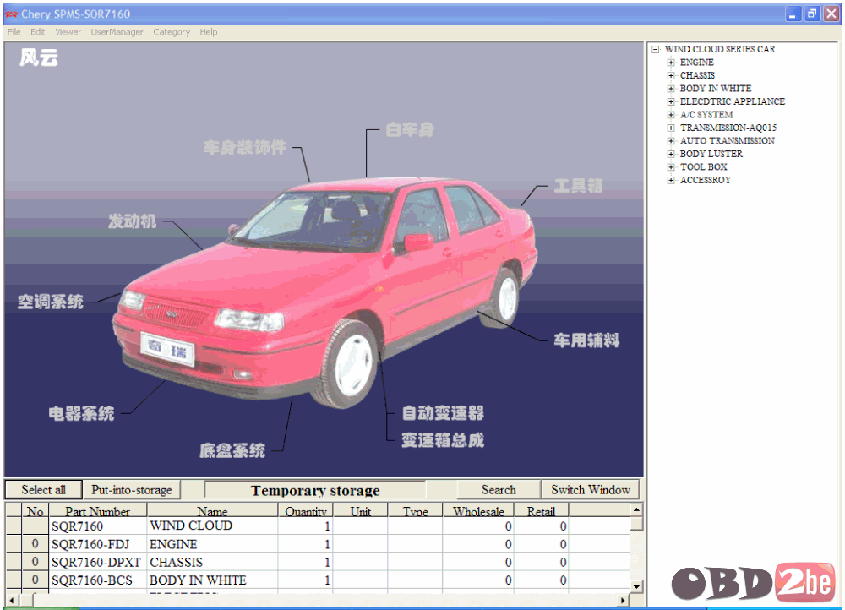
Task: Select BODY IN WHITE in the tree
Action: (x=716, y=89)
